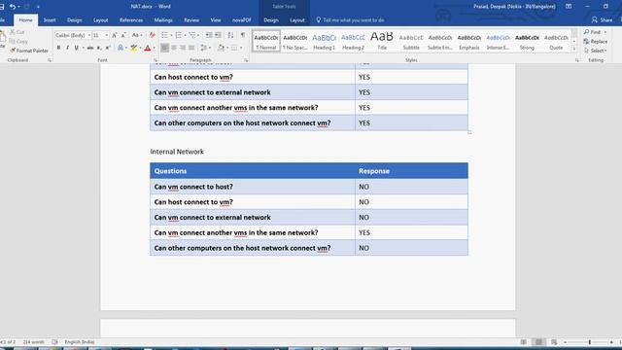The width and height of the screenshot is (622, 350).
Task: Open the Review ribbon tab
Action: click(191, 19)
